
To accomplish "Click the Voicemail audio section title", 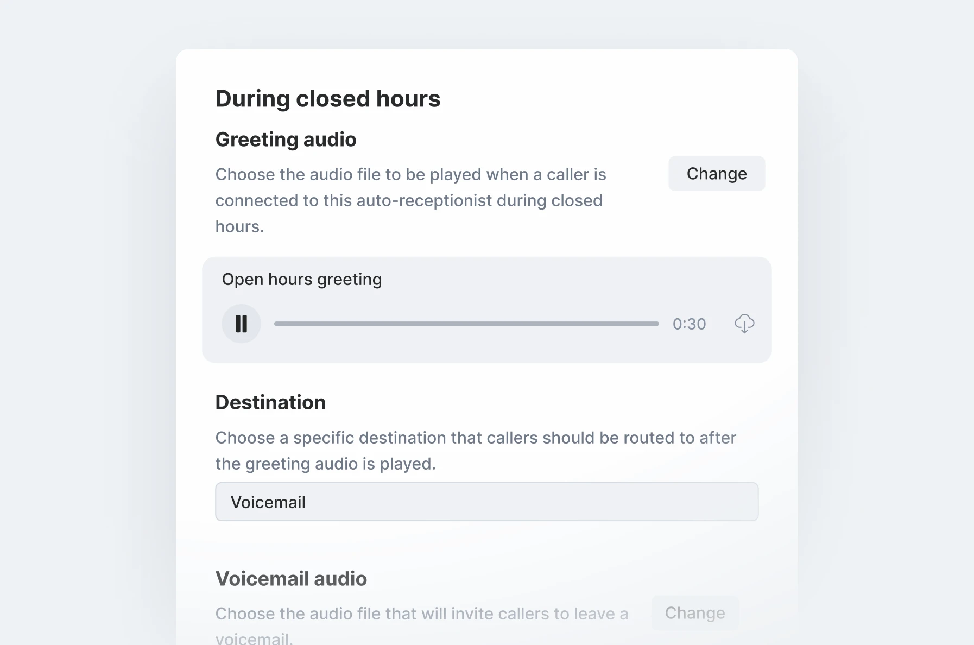I will (291, 579).
